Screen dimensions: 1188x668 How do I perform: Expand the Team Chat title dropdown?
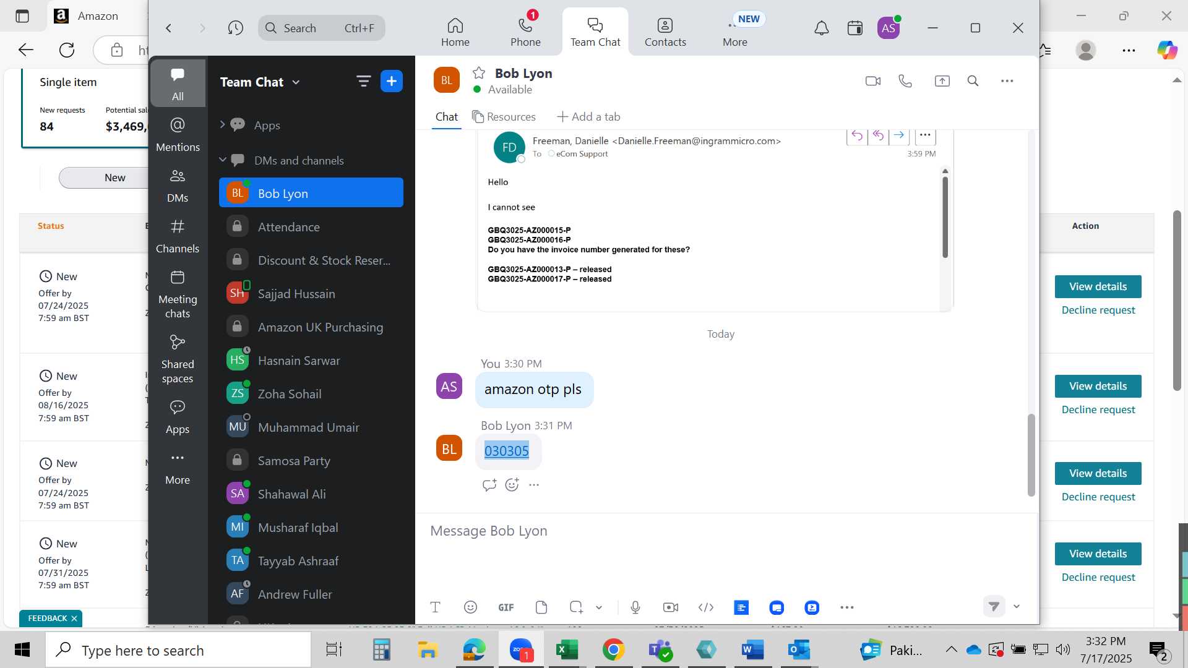[x=296, y=82]
